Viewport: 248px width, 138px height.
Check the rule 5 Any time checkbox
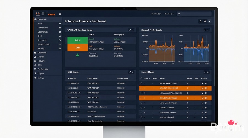(x=141, y=108)
